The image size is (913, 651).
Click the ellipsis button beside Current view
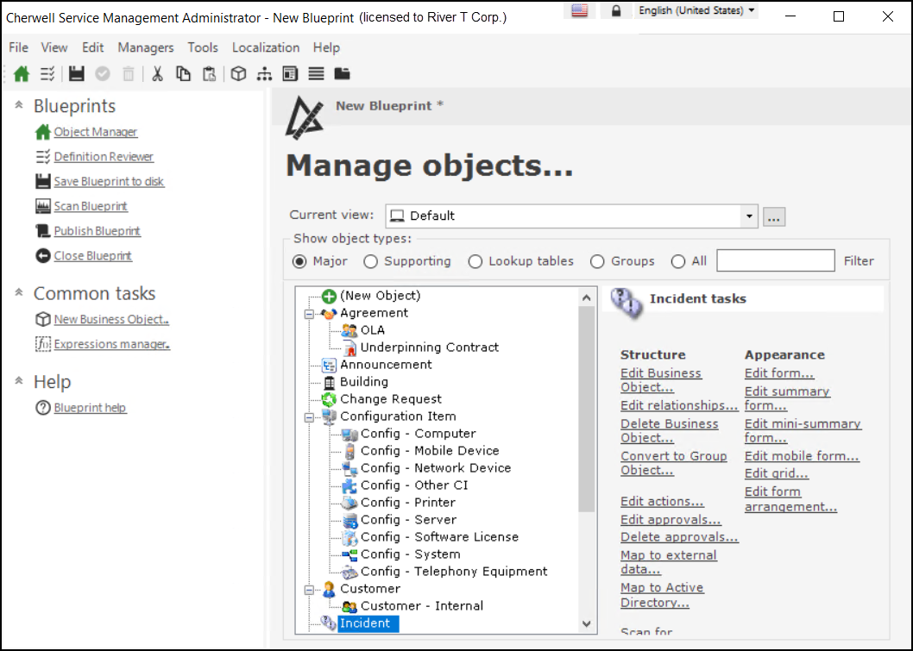[x=774, y=217]
